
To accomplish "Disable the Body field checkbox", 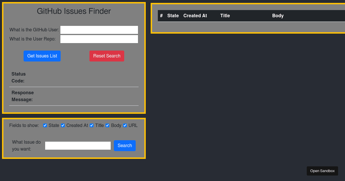I will pos(107,125).
